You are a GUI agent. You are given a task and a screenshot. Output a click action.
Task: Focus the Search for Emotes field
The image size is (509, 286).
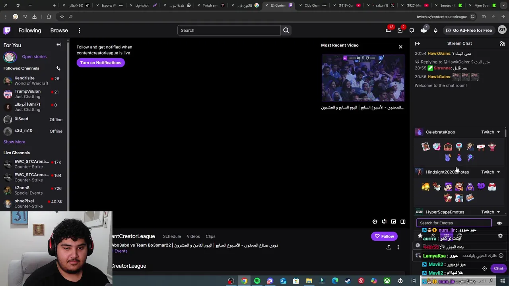coord(454,223)
